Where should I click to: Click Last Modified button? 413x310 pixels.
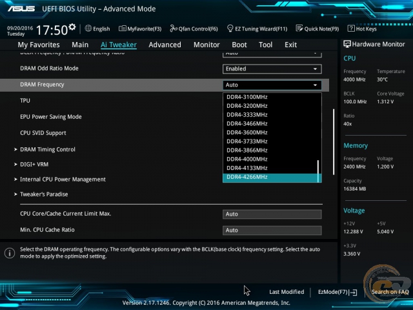(x=287, y=292)
